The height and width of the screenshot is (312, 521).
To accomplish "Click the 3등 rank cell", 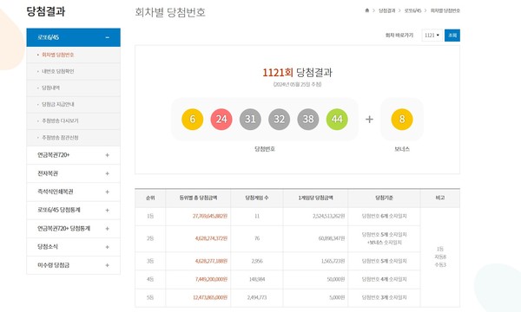I will pyautogui.click(x=150, y=261).
